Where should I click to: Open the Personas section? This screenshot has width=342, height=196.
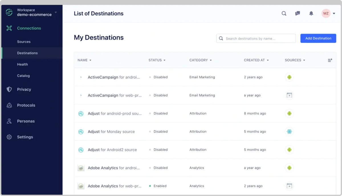26,121
